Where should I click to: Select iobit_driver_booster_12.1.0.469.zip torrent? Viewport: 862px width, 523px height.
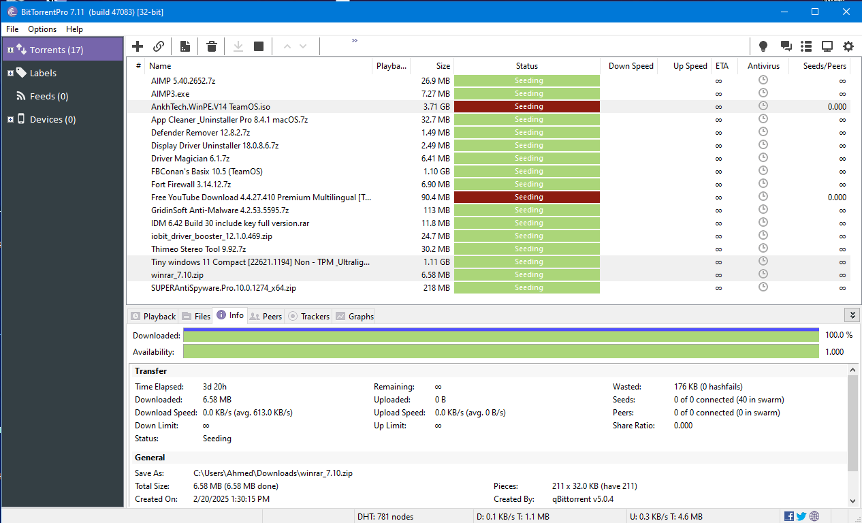488,236
